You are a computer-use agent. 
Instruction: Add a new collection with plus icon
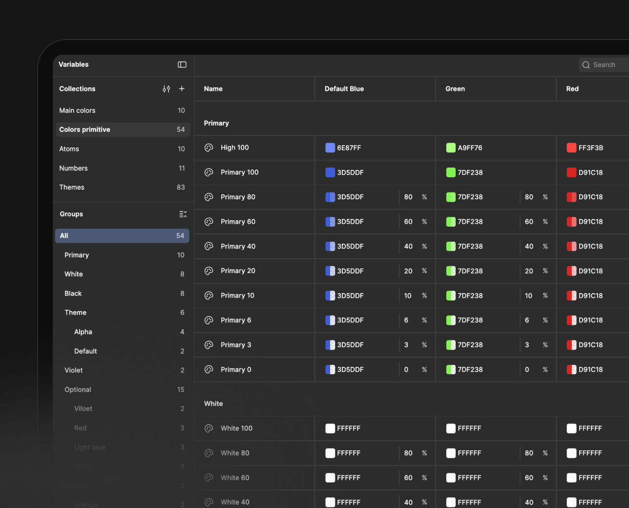click(182, 89)
